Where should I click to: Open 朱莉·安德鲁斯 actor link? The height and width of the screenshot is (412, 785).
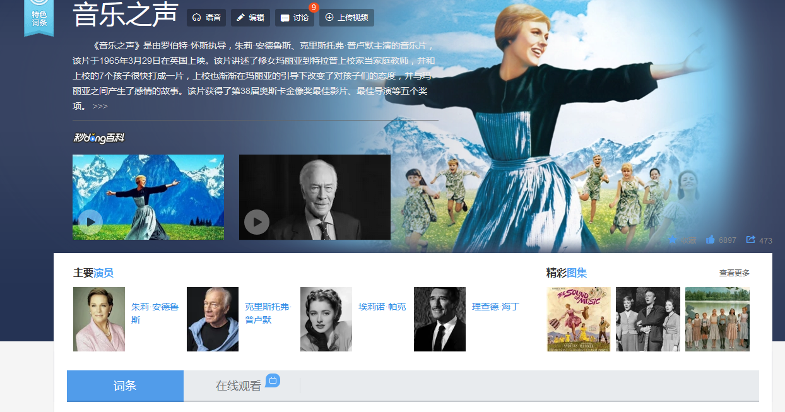[155, 313]
